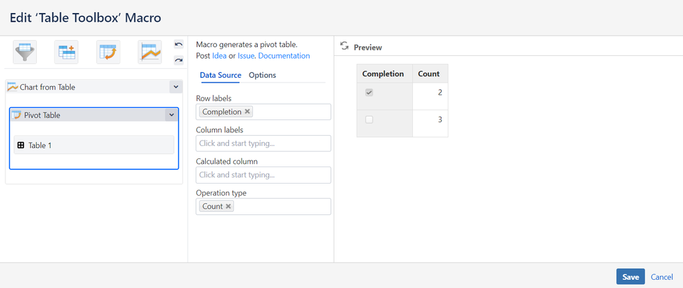Undo the last change
Viewport: 683px width, 288px height.
pos(178,44)
